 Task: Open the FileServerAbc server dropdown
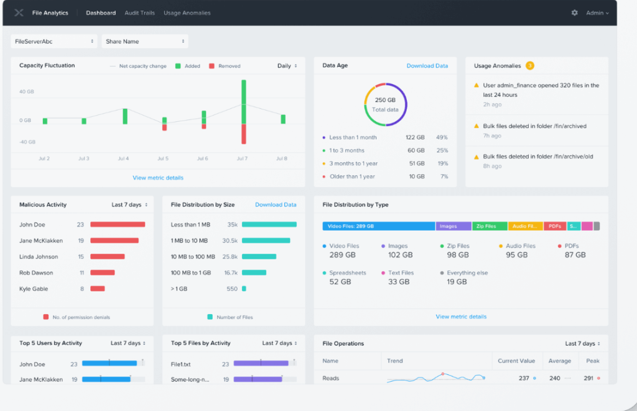[x=54, y=42]
